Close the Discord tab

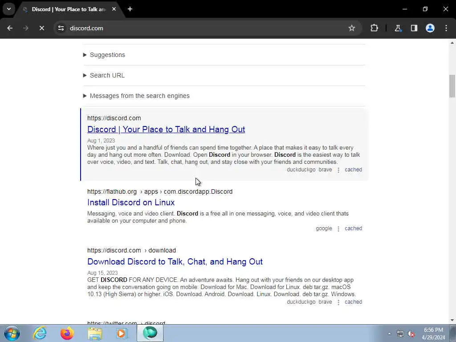114,9
